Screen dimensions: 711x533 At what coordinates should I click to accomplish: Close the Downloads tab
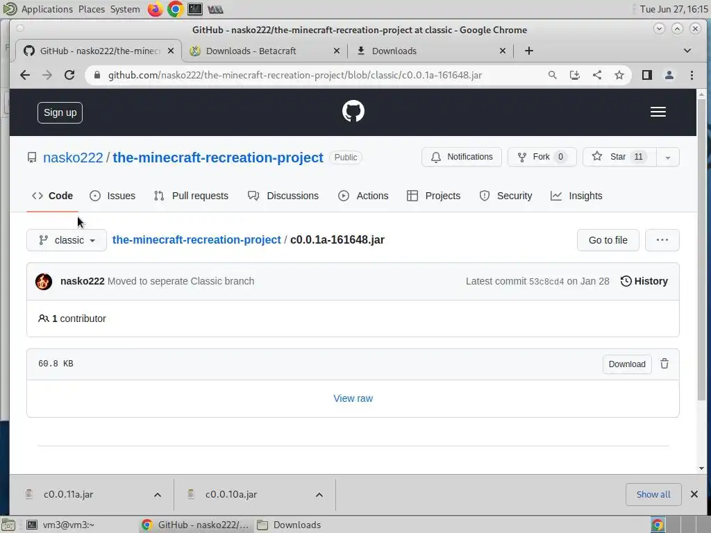(503, 51)
